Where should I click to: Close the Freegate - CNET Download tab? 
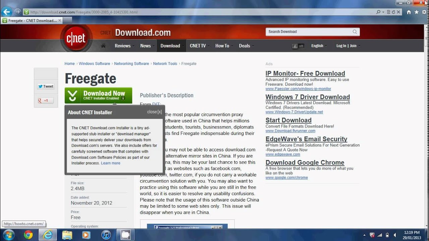point(60,20)
